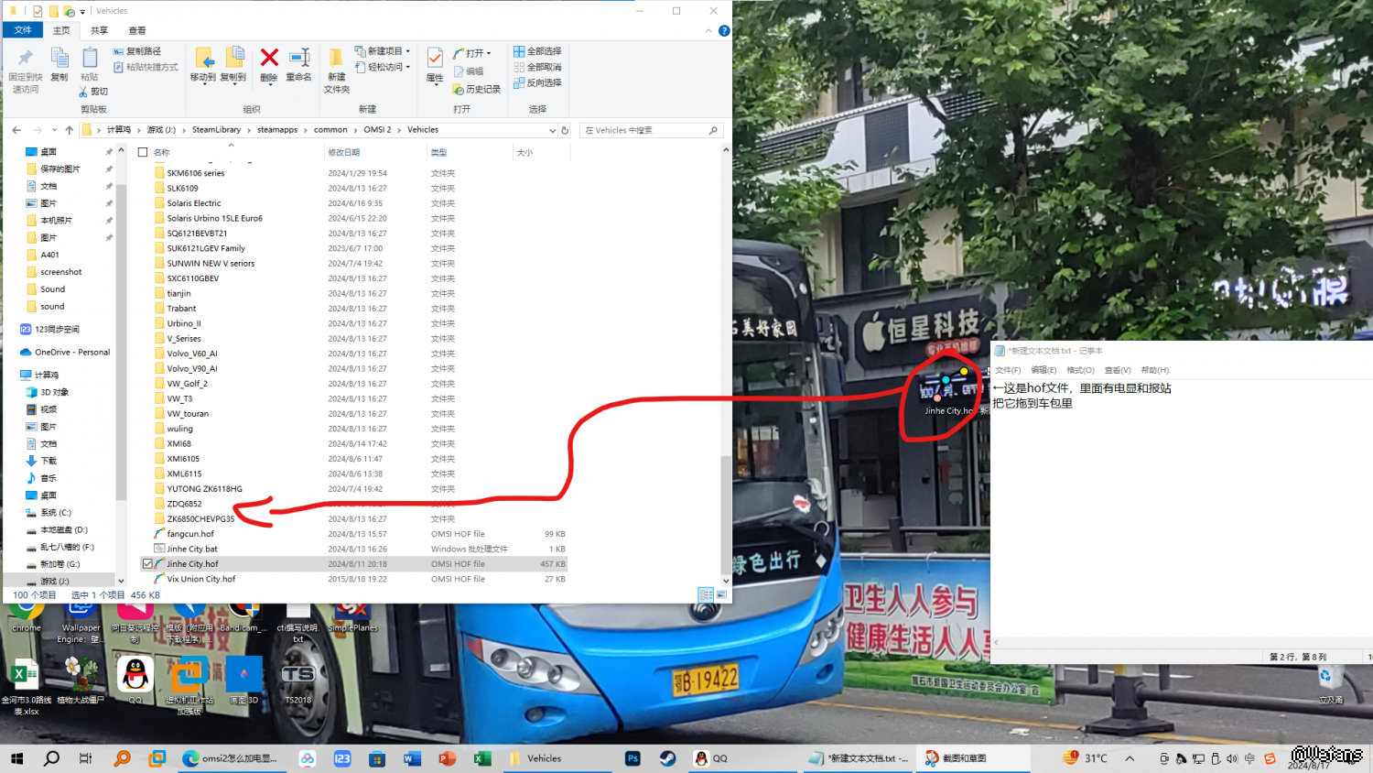Click the TS2018 desktop shortcut

click(x=298, y=680)
